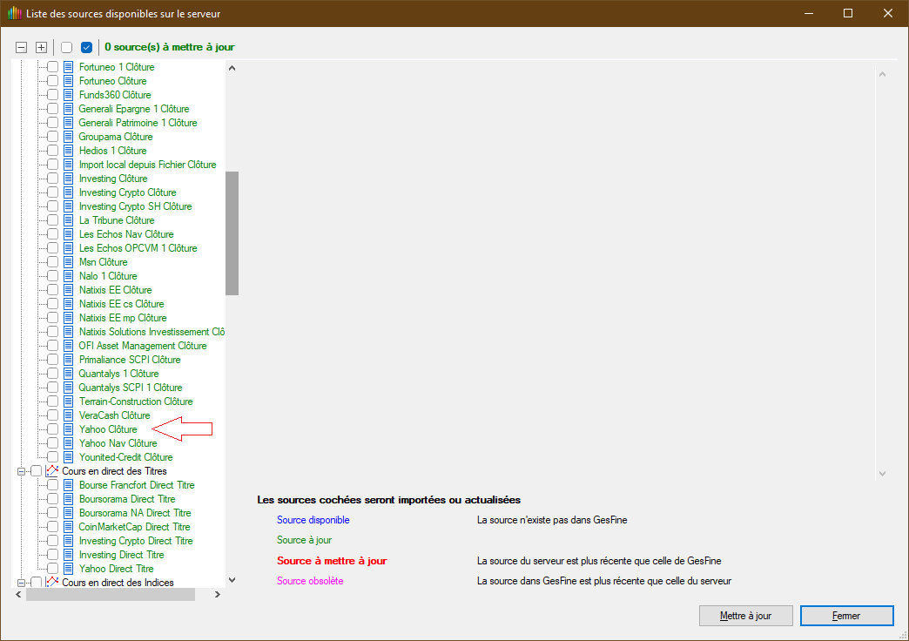Click the chart icon of Cours en direct des Indices

coord(51,583)
